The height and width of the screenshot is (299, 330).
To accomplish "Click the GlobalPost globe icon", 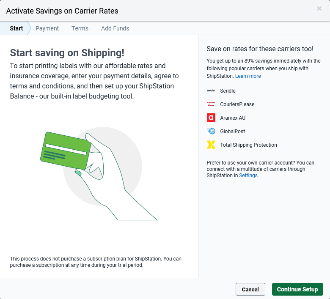I will pos(211,131).
